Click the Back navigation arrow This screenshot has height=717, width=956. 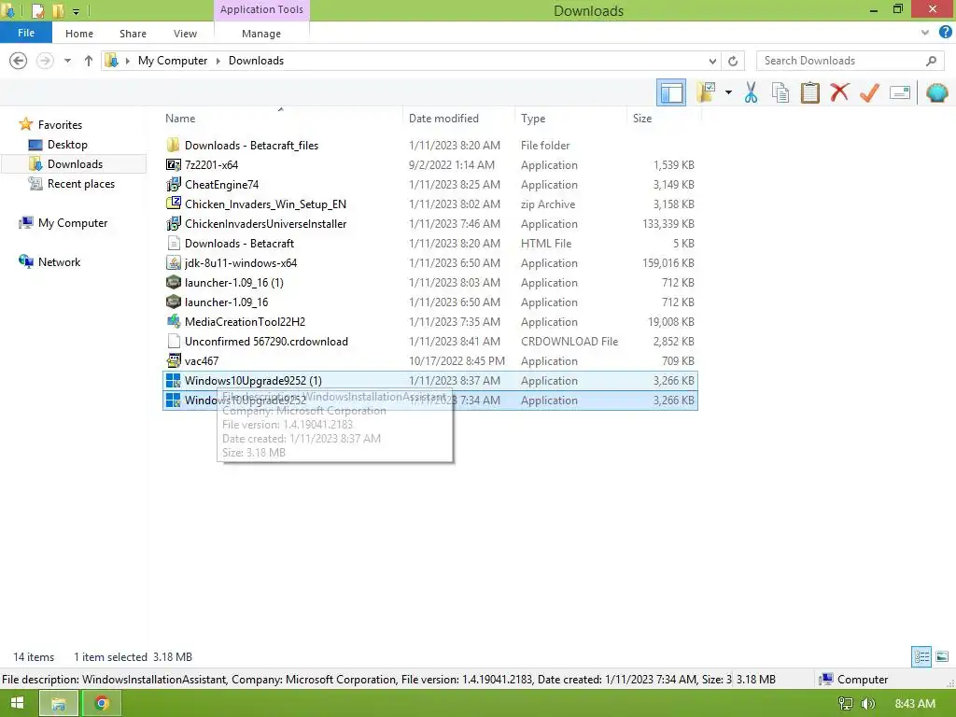click(x=19, y=61)
